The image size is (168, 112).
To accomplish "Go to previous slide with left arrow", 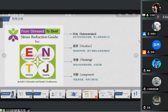I will pos(4,55).
